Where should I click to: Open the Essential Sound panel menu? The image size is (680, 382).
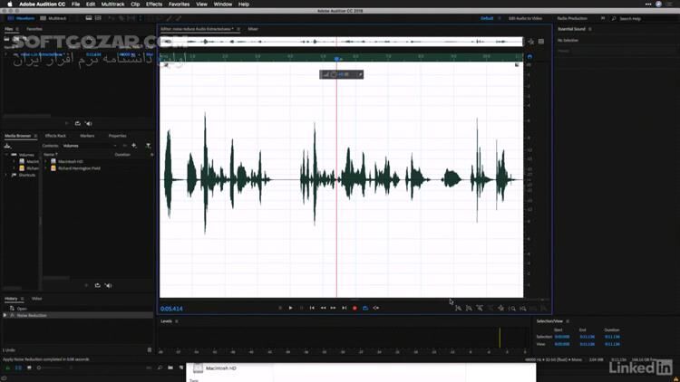(590, 29)
